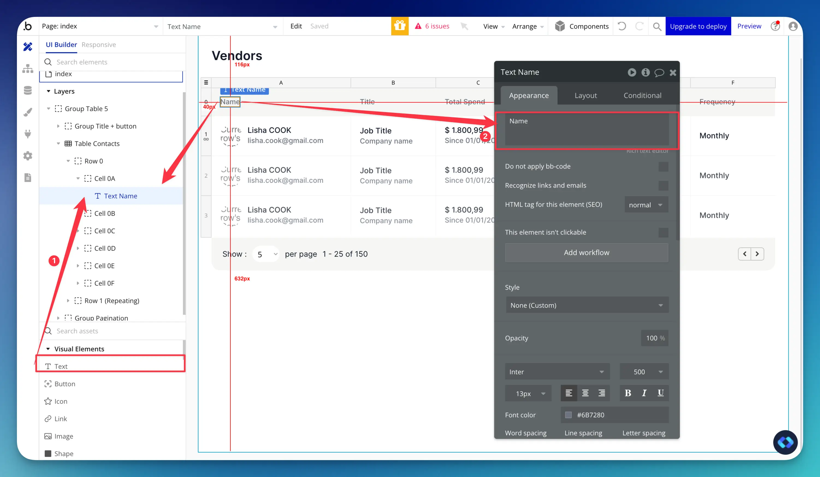820x477 pixels.
Task: Enable Recognize links and emails checkbox
Action: coord(664,185)
